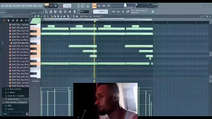Toggle the countdown before recording icon
Image resolution: width=212 pixels, height=119 pixels.
(x=99, y=6)
